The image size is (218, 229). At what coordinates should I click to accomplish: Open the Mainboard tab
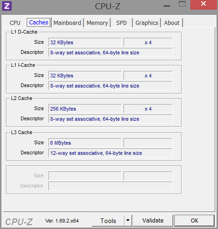(67, 23)
